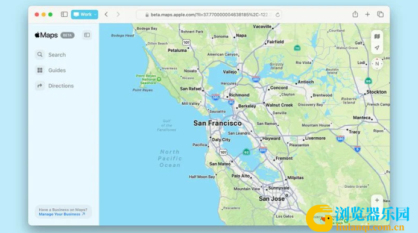Reload the page in address bar
418x233 pixels.
point(277,14)
